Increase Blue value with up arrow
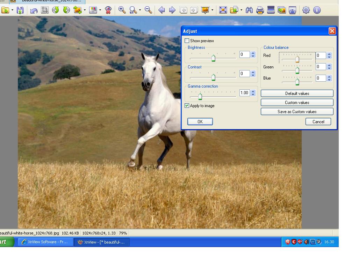Screen dimensions: 358x268 pos(329,76)
